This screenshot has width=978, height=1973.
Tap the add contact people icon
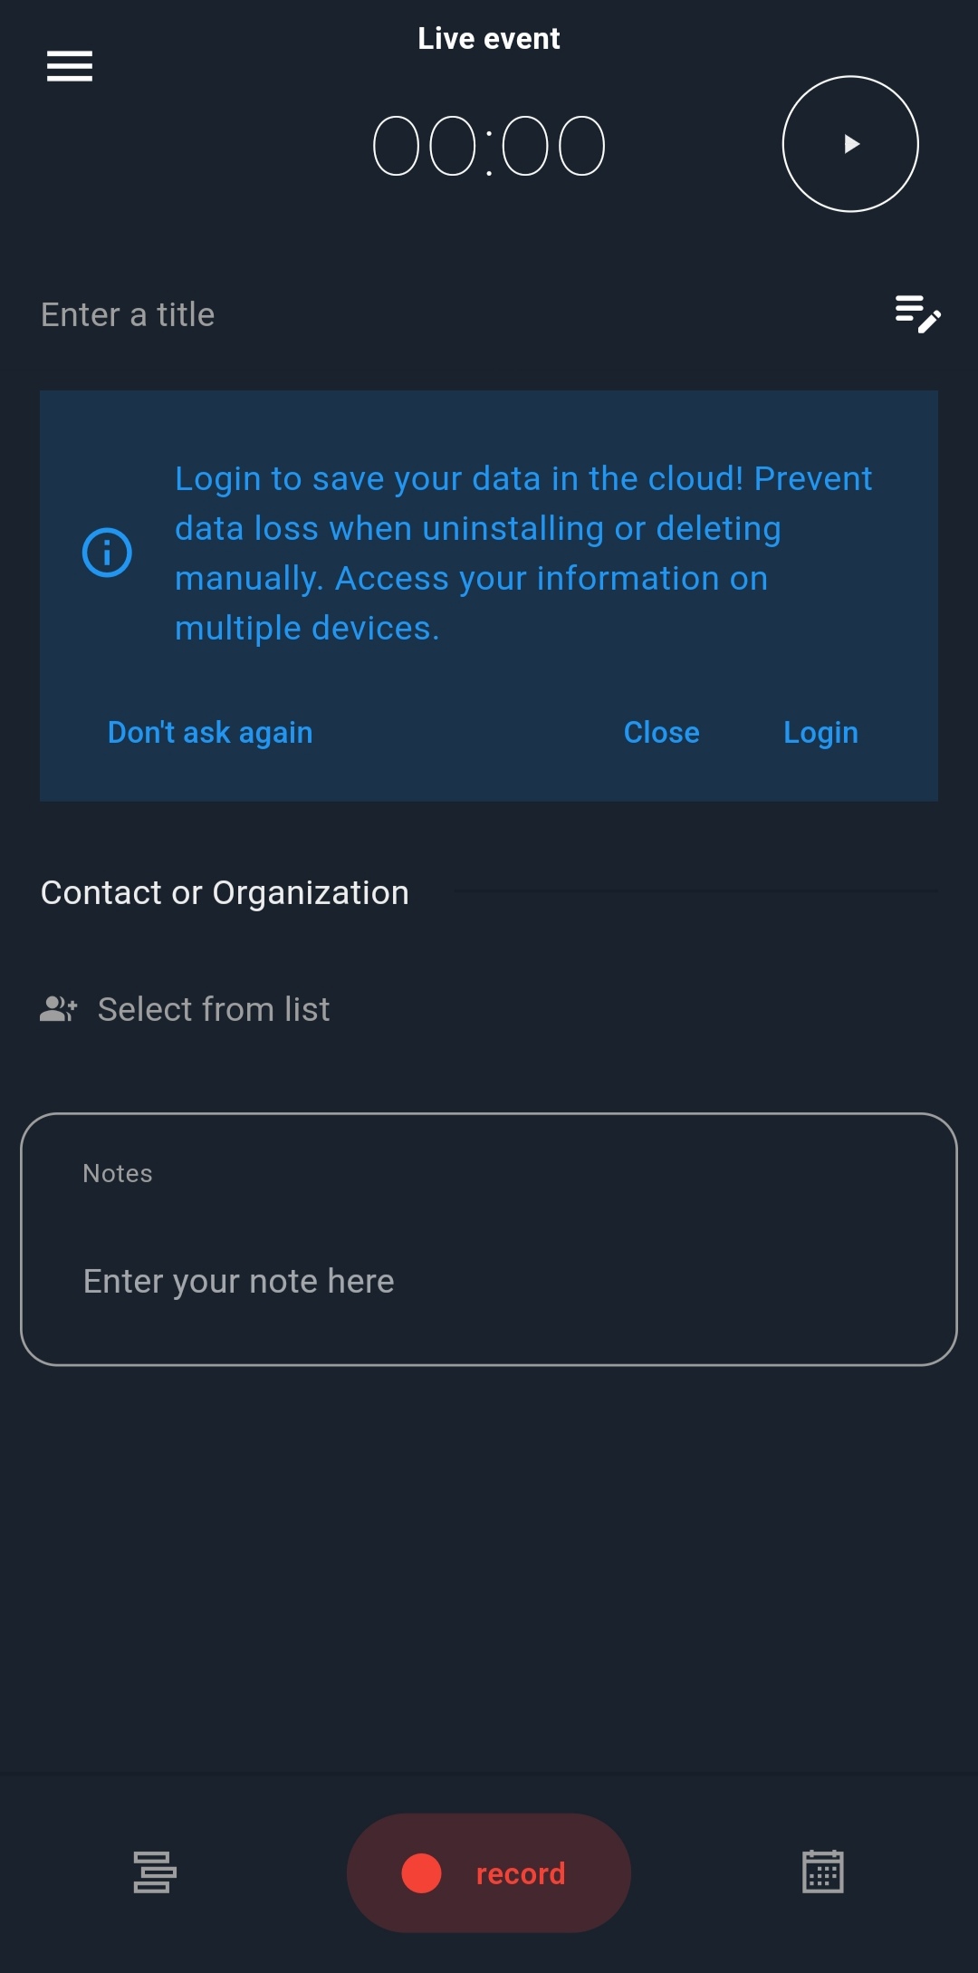pos(59,1009)
